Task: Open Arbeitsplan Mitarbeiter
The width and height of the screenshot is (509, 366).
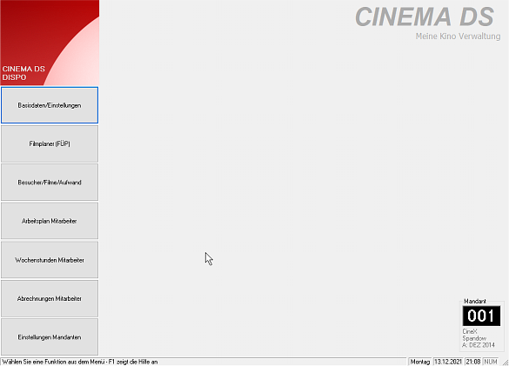Action: point(50,221)
